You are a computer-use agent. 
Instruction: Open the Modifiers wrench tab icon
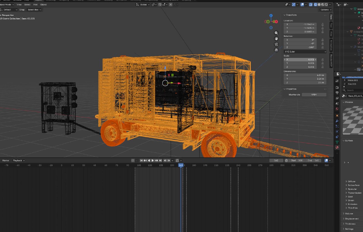[337, 121]
